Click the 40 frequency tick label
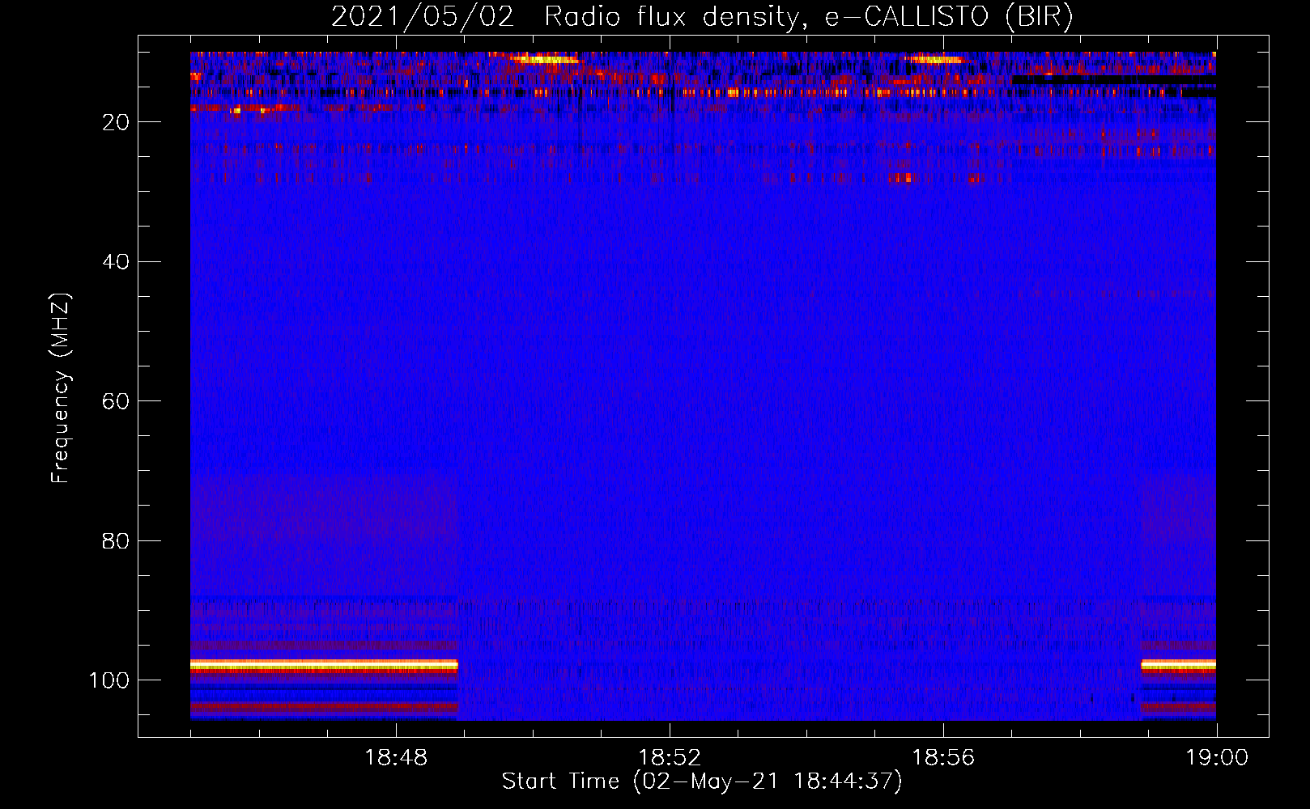 [116, 262]
